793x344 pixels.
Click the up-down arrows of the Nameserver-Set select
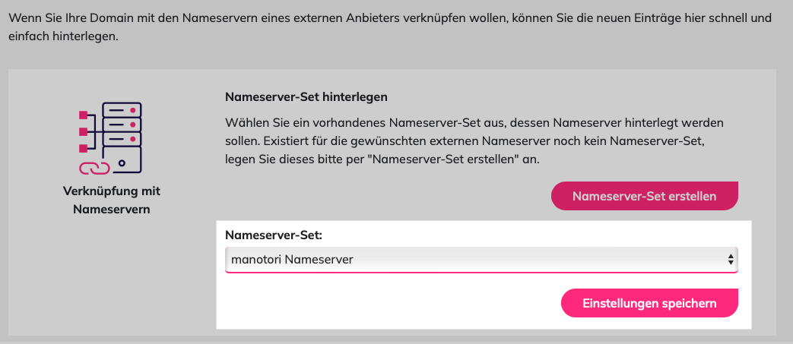[731, 260]
